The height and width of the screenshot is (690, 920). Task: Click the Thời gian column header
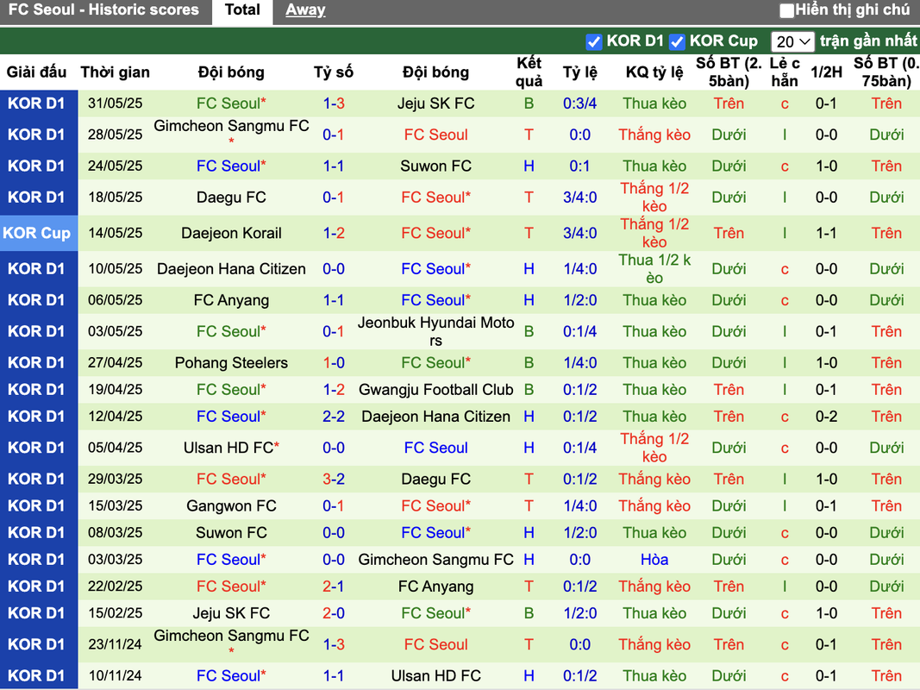[x=115, y=72]
